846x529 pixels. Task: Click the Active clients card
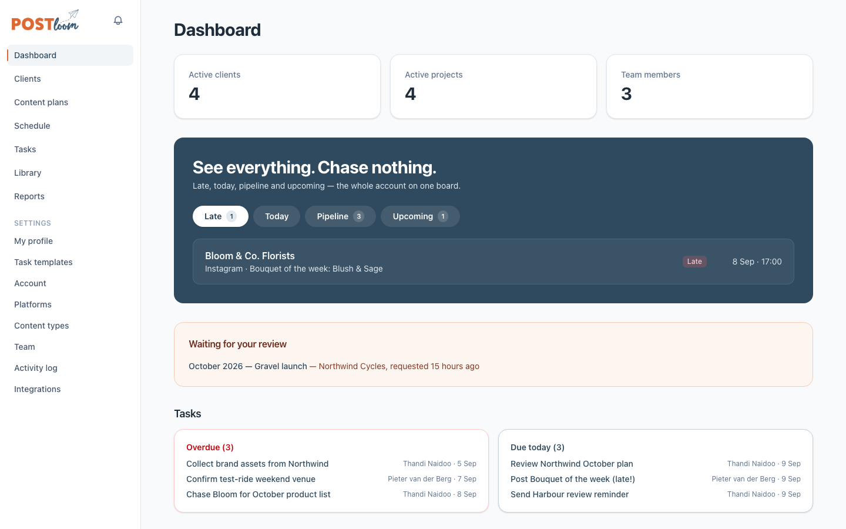coord(277,86)
